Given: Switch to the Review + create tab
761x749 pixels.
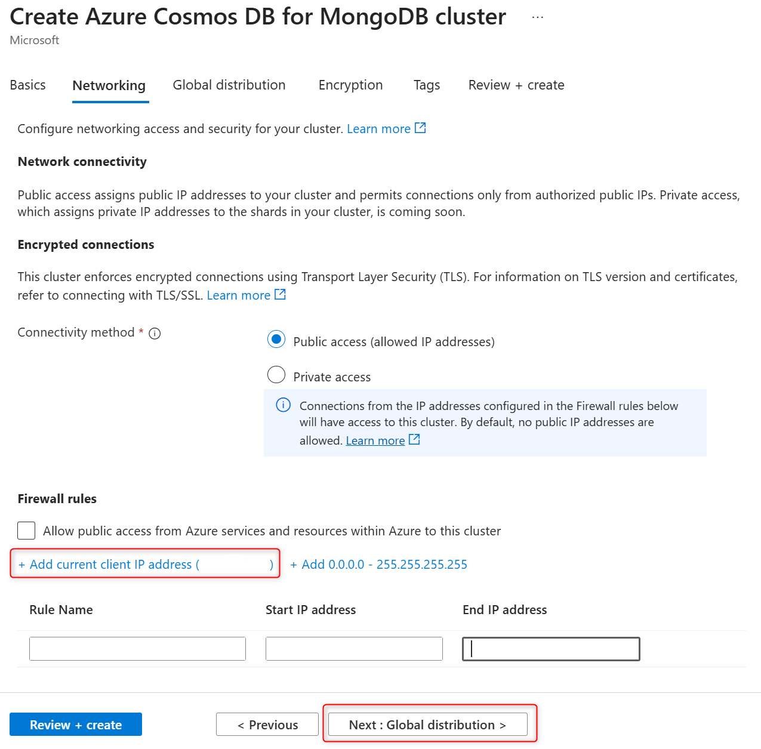Looking at the screenshot, I should tap(516, 85).
